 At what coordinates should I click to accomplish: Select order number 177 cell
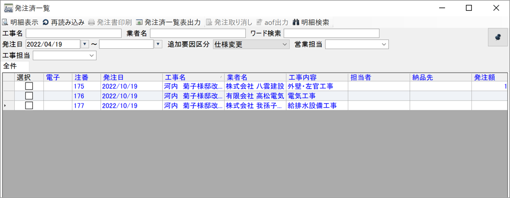click(x=86, y=105)
